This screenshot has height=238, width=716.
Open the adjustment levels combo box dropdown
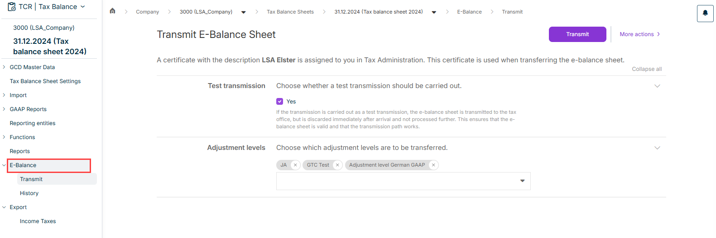[x=522, y=181]
